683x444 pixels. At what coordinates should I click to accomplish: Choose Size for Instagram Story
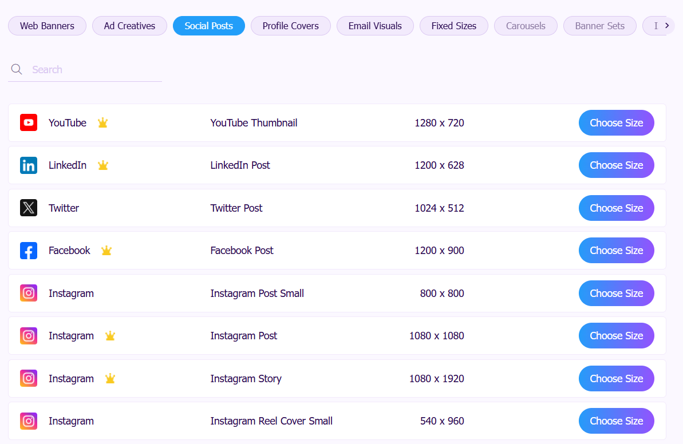tap(617, 379)
